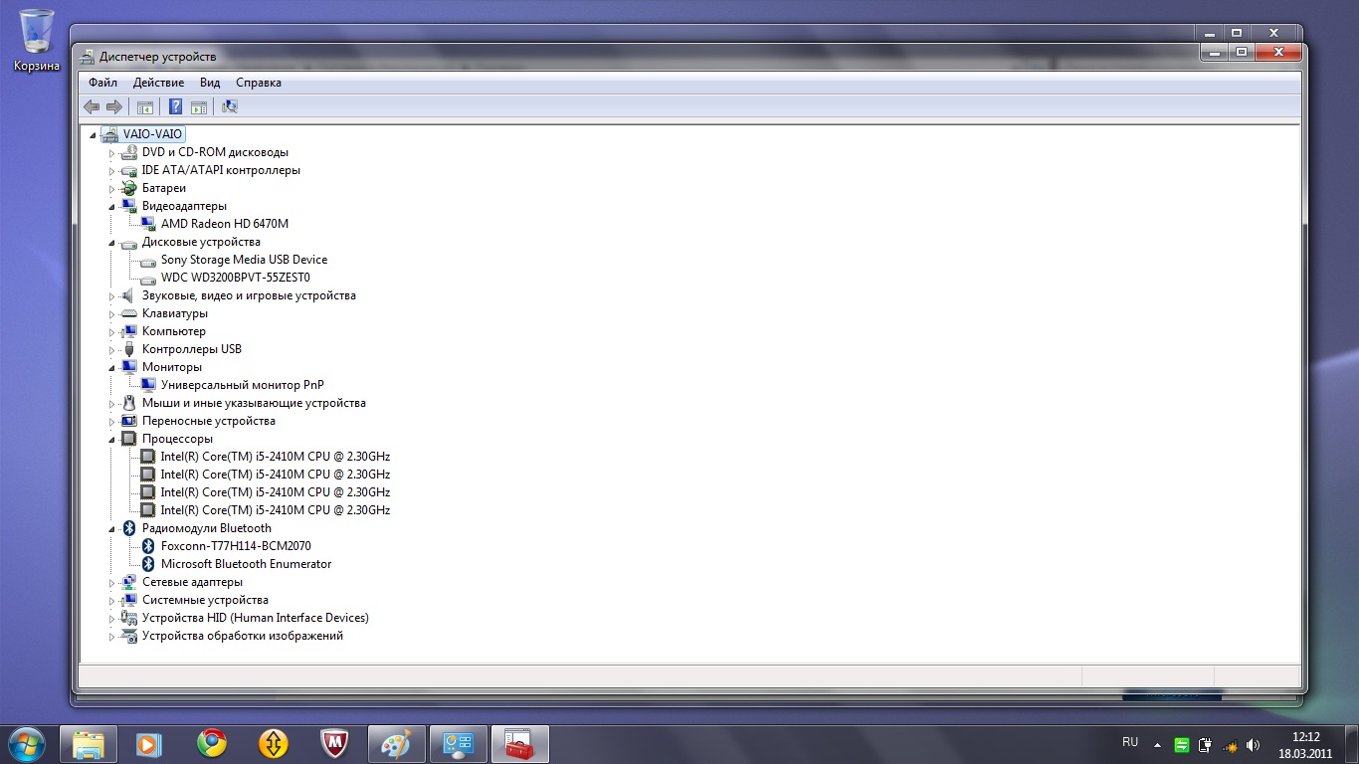
Task: Click the RU language indicator in taskbar
Action: [1130, 742]
